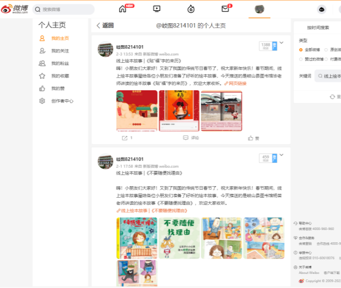The height and width of the screenshot is (288, 341).
Task: Open the 不要随便找理由 title image
Action: 179,238
